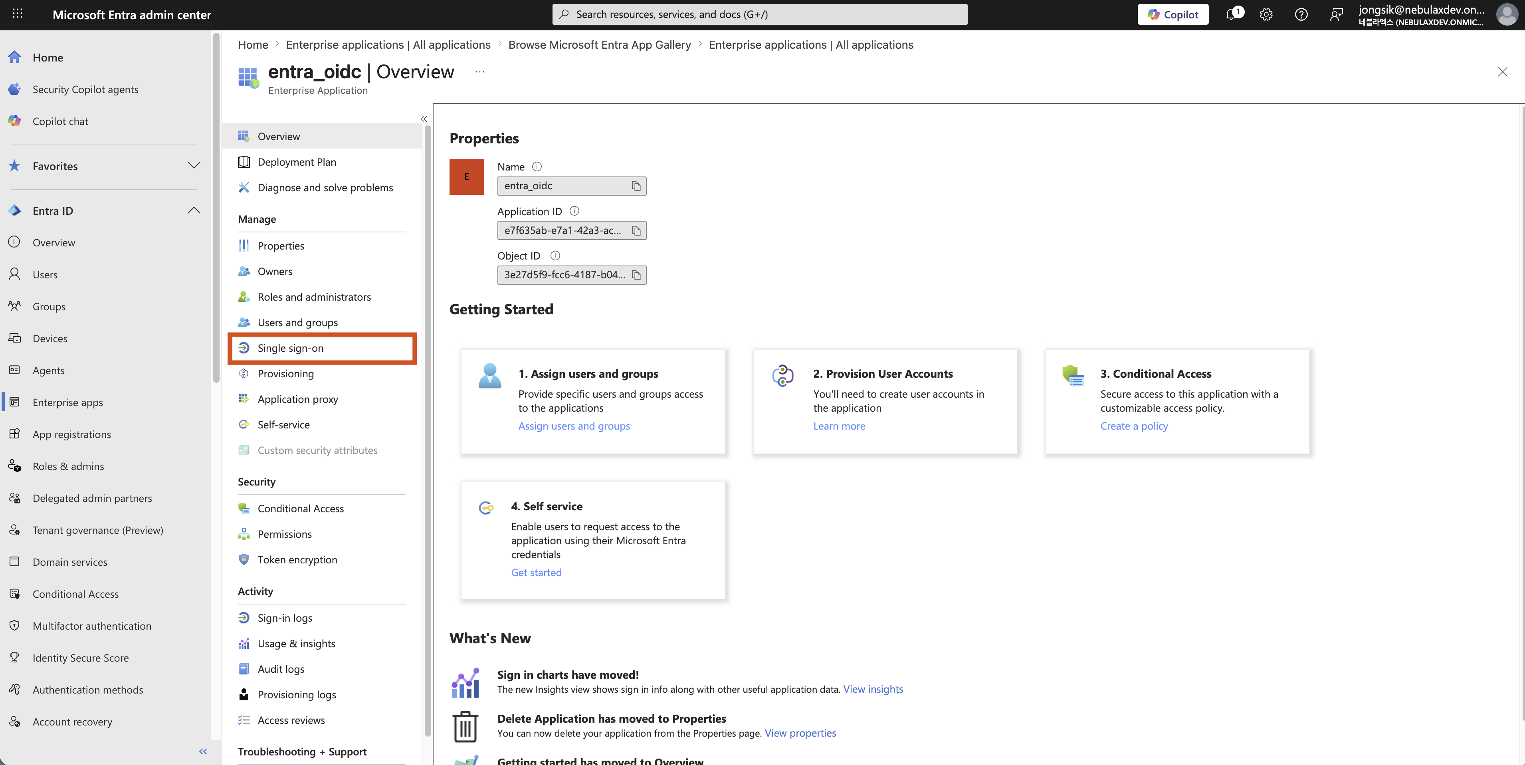Open Security Copilot agents
Viewport: 1525px width, 765px height.
(85, 89)
